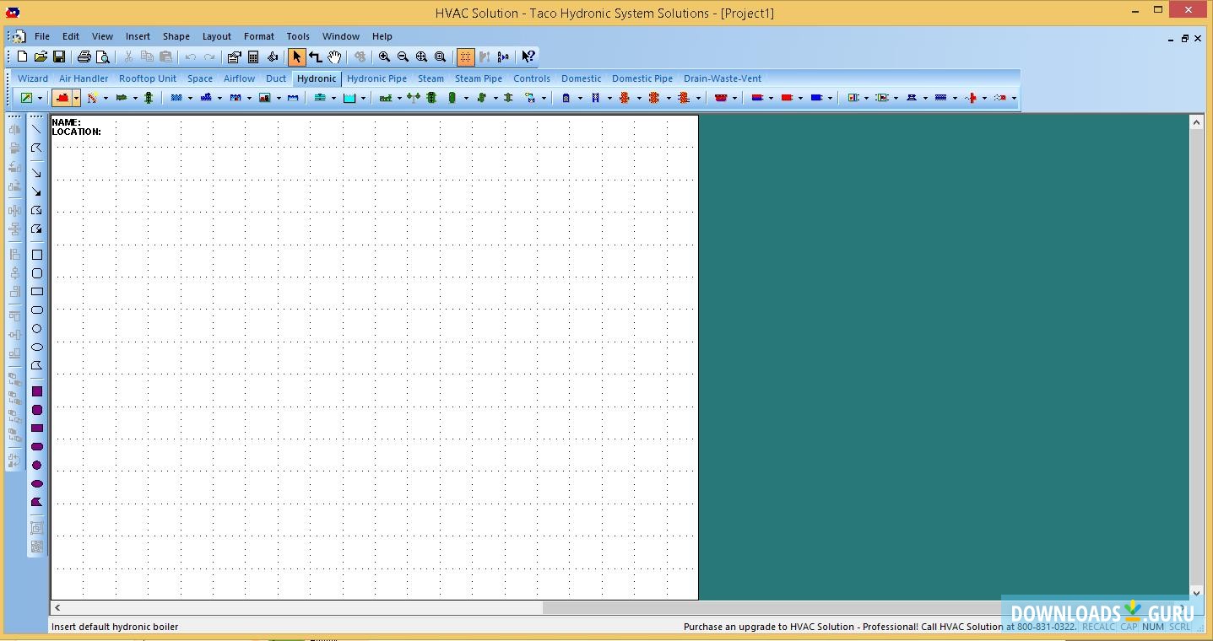This screenshot has width=1213, height=641.
Task: Click the vertical scrollbar down arrow
Action: (x=1196, y=592)
